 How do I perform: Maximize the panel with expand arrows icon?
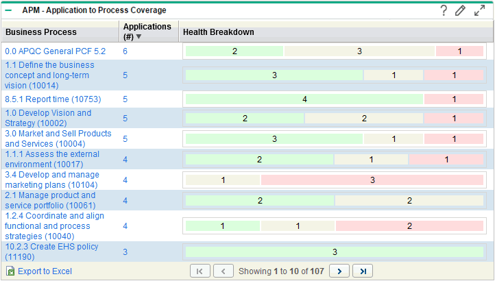click(x=479, y=10)
